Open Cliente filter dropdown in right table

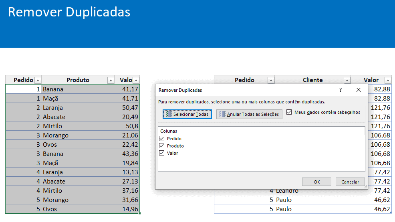pyautogui.click(x=347, y=80)
